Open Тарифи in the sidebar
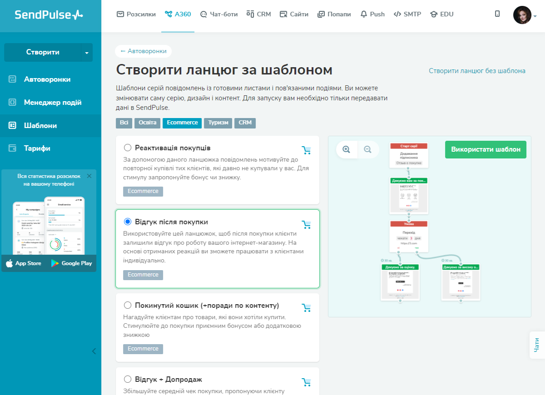The width and height of the screenshot is (545, 395). (x=37, y=148)
